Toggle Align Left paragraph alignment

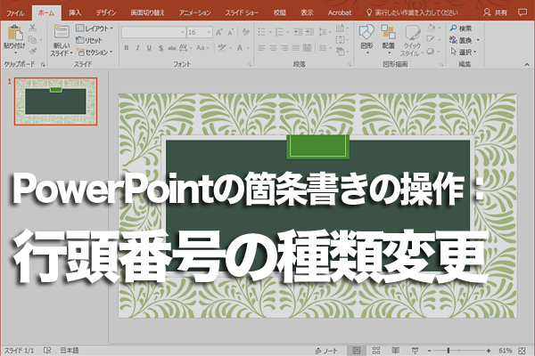tap(261, 48)
